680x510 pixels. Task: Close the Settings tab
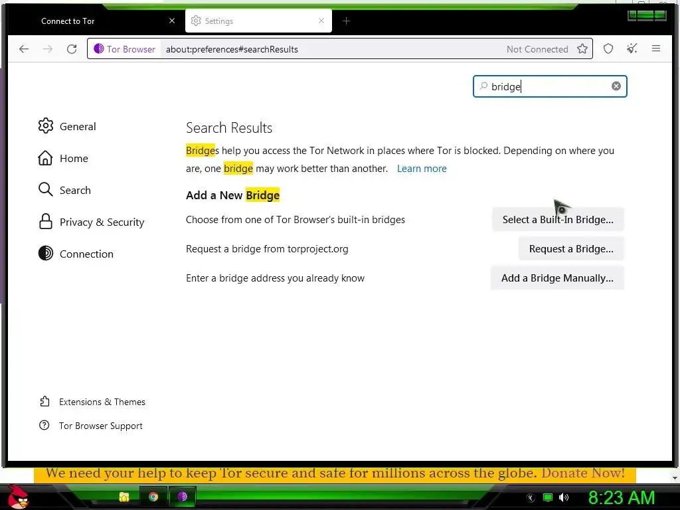click(321, 21)
